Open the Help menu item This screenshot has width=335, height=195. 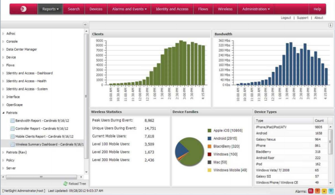317,9
